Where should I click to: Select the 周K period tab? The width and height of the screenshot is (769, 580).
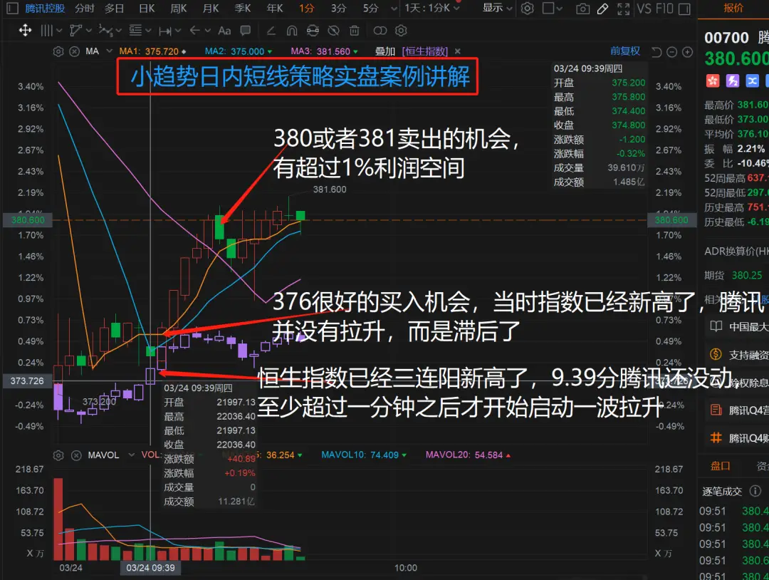[179, 9]
